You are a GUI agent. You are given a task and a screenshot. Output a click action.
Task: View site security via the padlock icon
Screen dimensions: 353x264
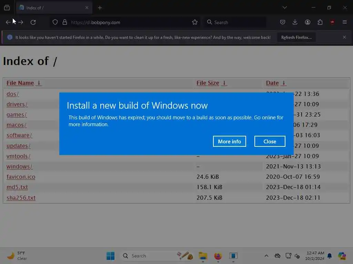click(65, 22)
